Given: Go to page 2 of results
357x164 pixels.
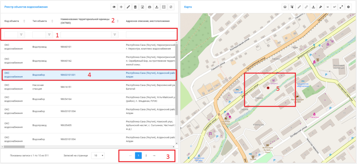Looking at the screenshot, I should point(146,156).
